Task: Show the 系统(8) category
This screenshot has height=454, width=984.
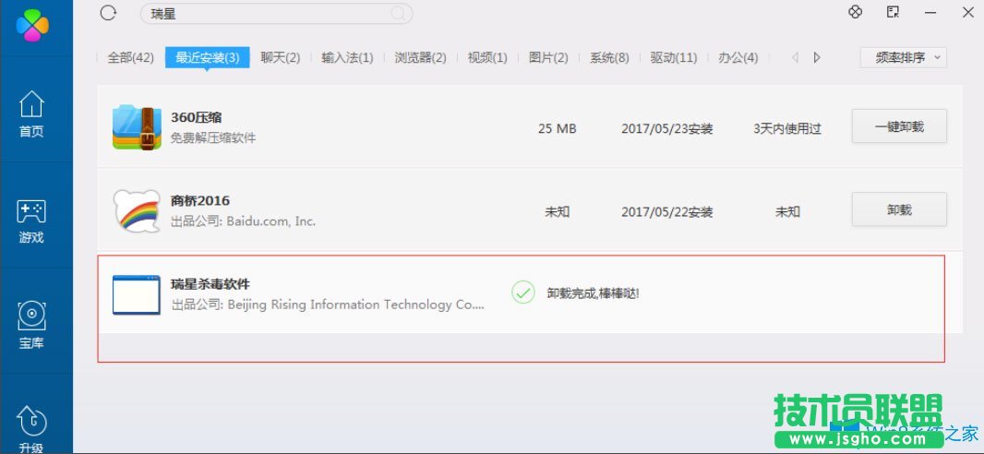Action: point(609,58)
